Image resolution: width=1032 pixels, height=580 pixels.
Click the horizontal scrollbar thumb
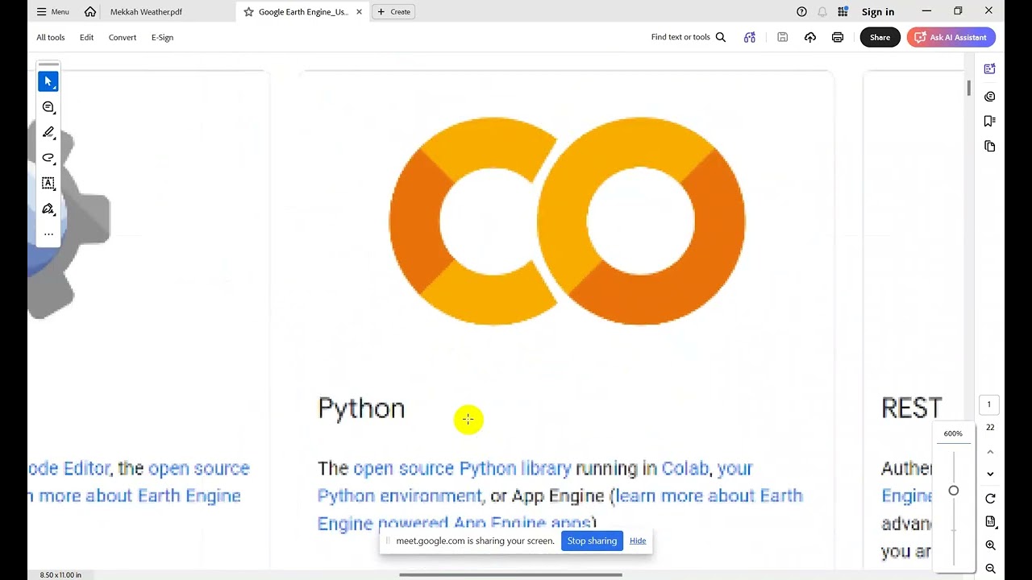(510, 574)
